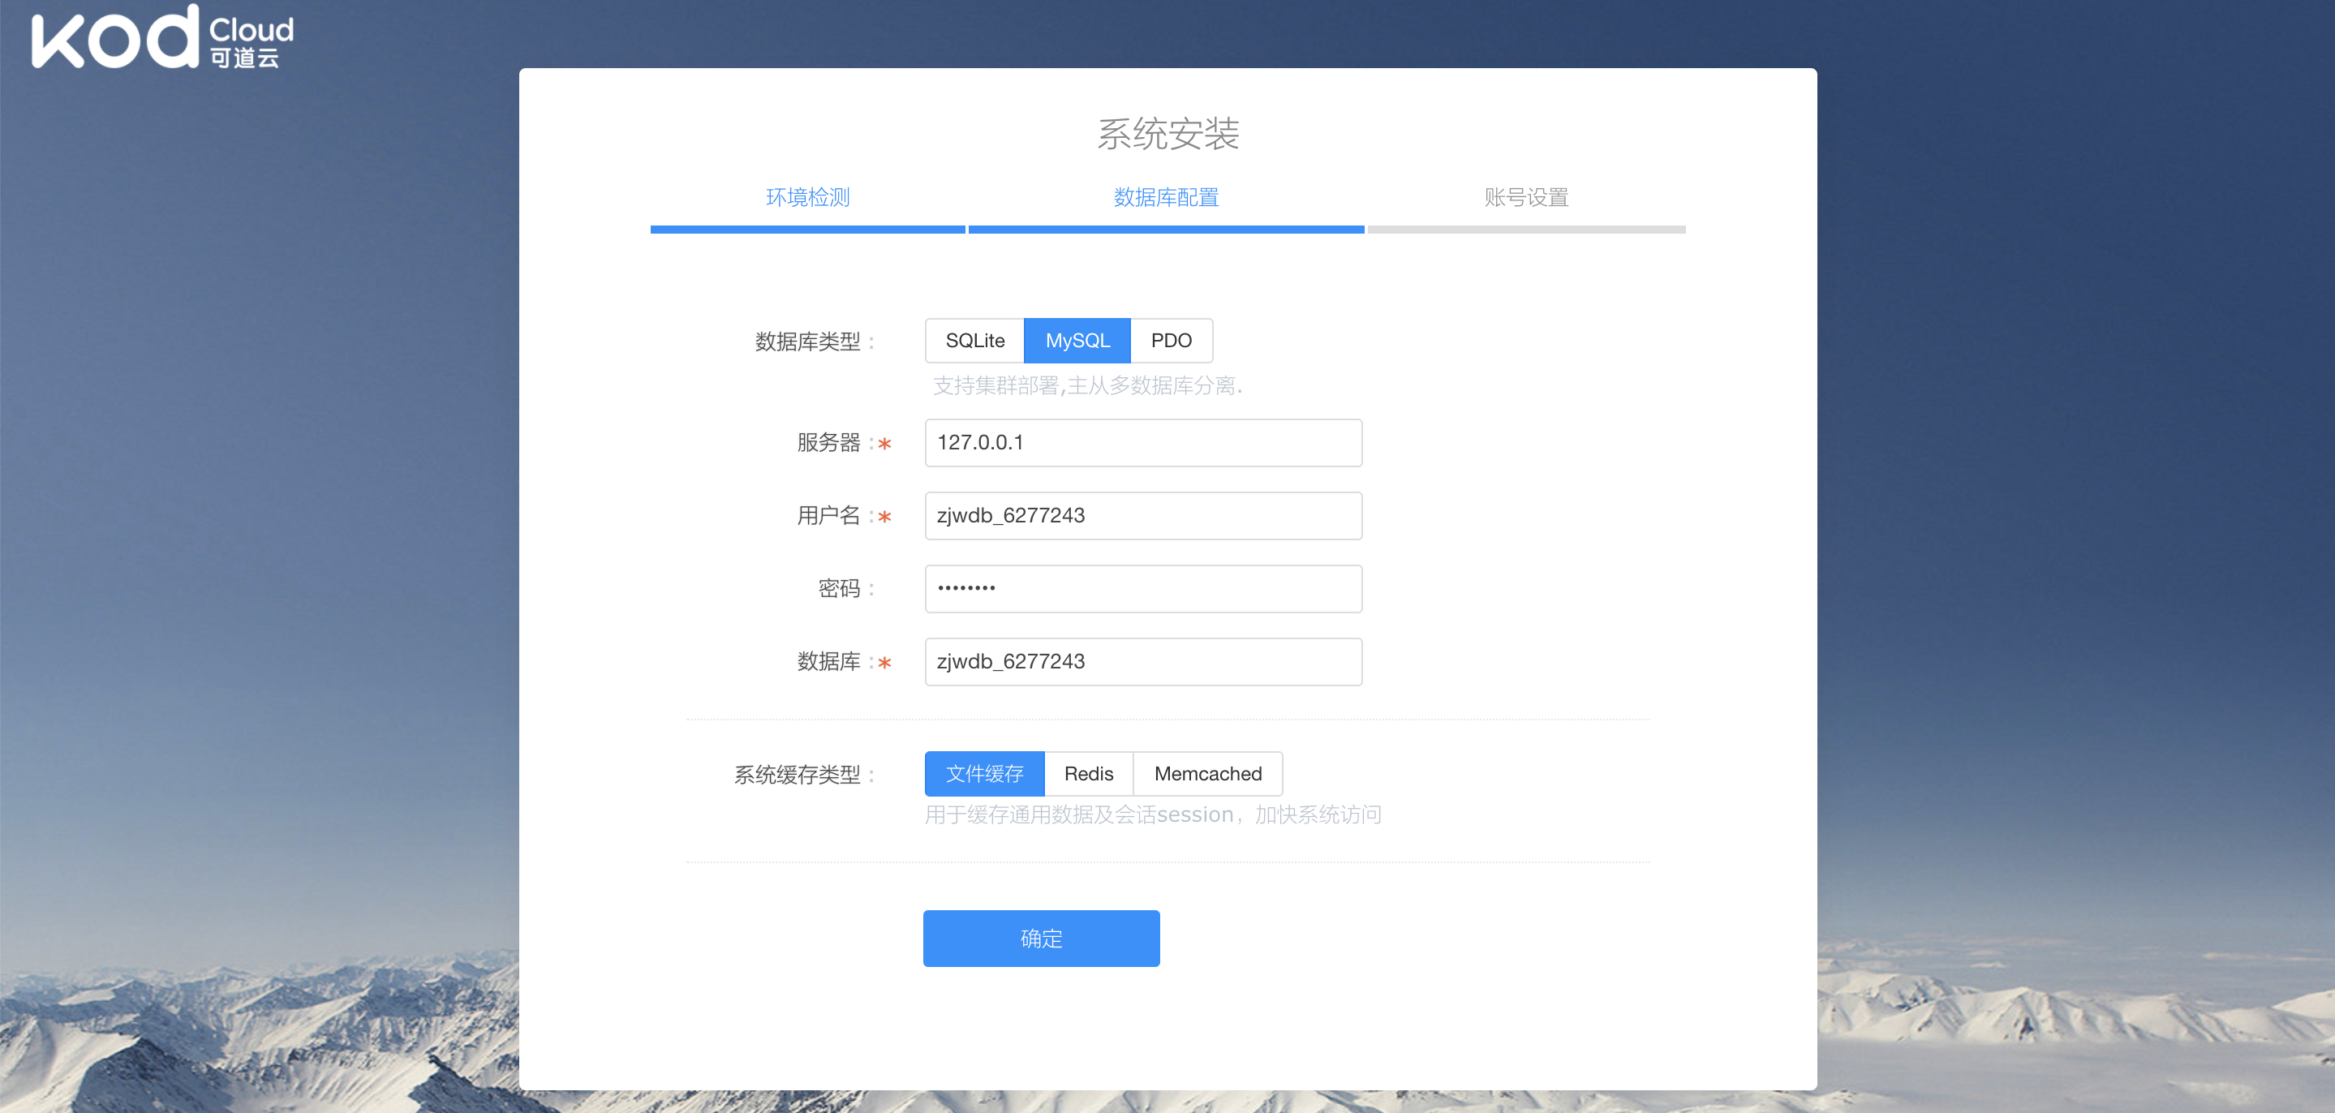
Task: Choose Redis as the system cache
Action: click(x=1088, y=774)
